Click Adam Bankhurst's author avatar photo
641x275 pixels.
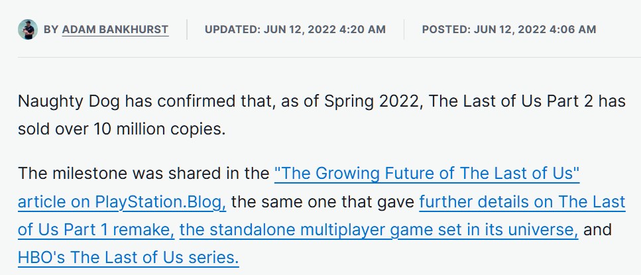coord(28,29)
